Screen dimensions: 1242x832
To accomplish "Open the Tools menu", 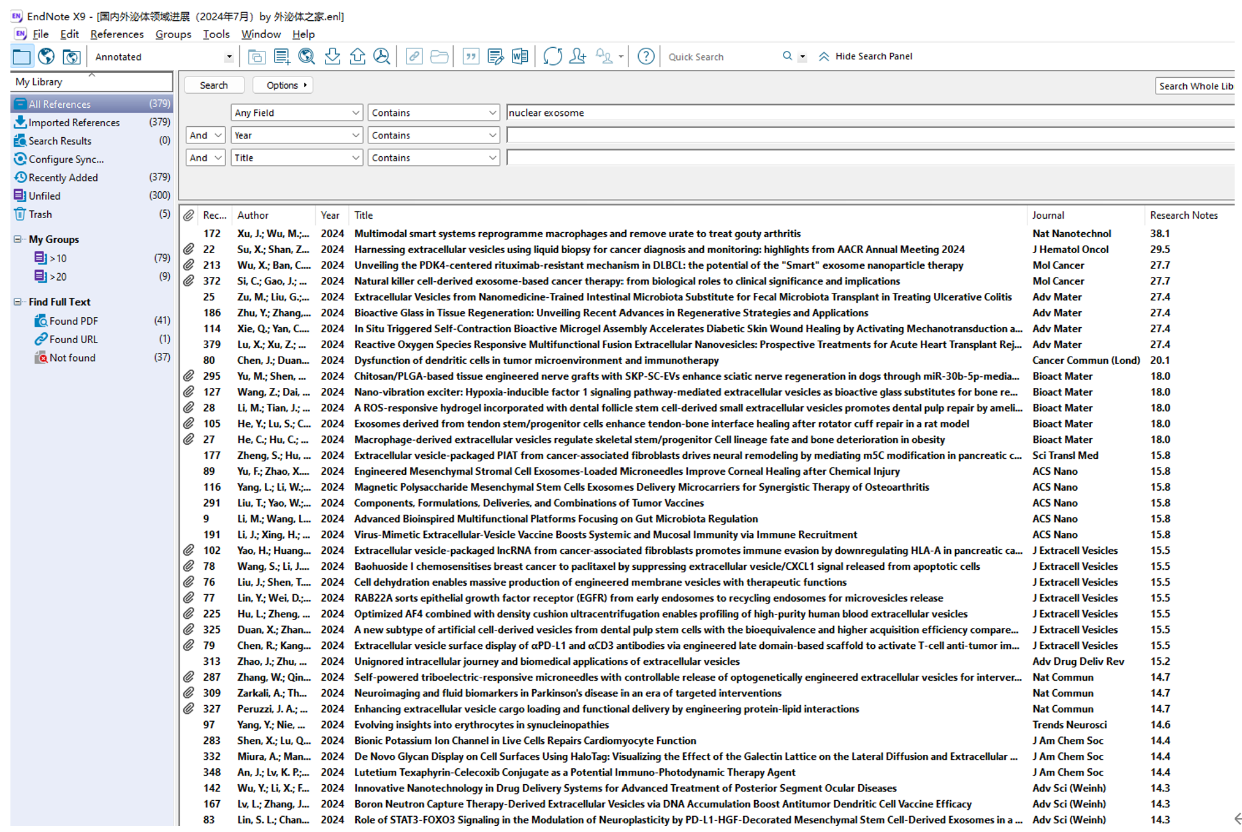I will coord(216,34).
